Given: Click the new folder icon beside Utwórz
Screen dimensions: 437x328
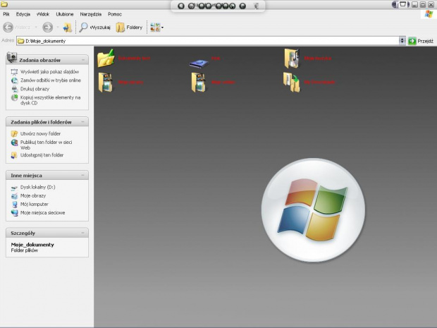Looking at the screenshot, I should click(x=14, y=134).
